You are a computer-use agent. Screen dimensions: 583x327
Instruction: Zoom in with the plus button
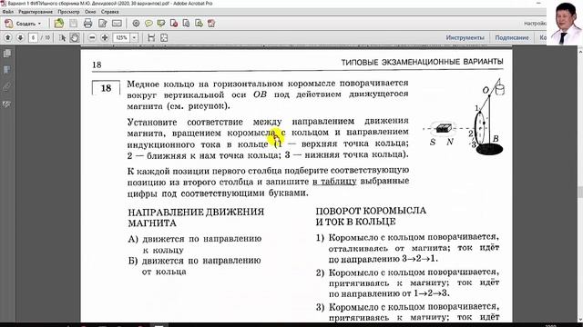pos(105,37)
